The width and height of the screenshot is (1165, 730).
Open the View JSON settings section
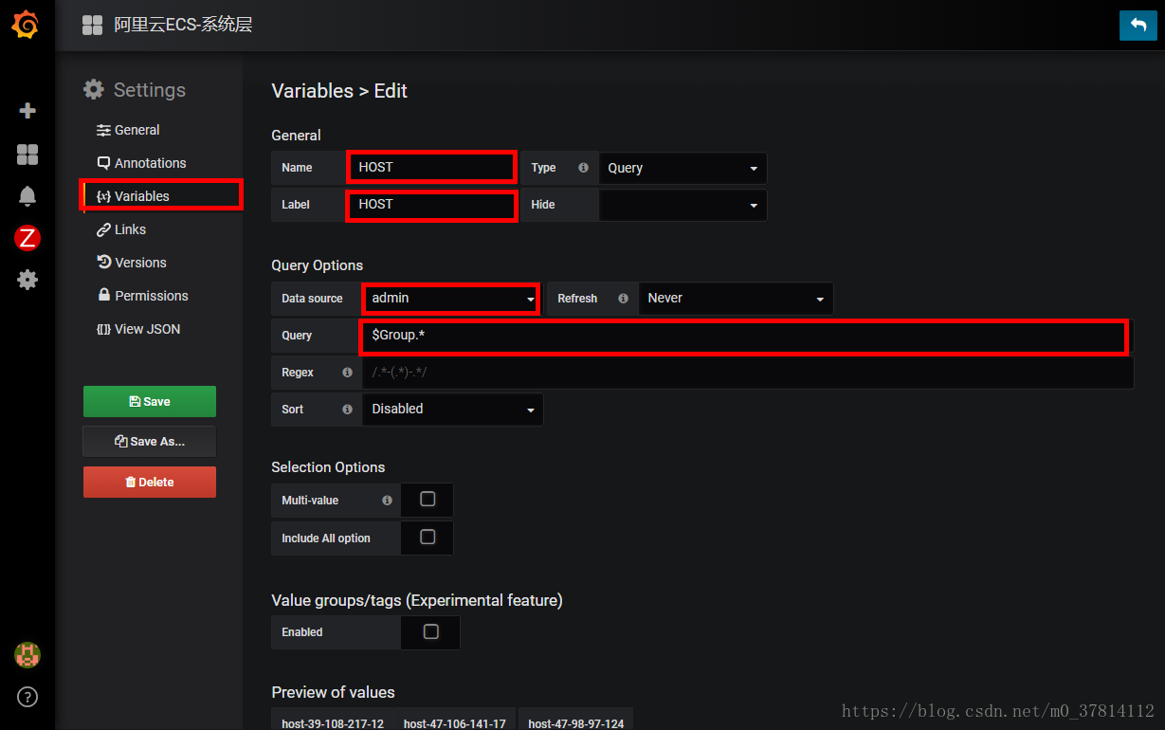[x=138, y=329]
